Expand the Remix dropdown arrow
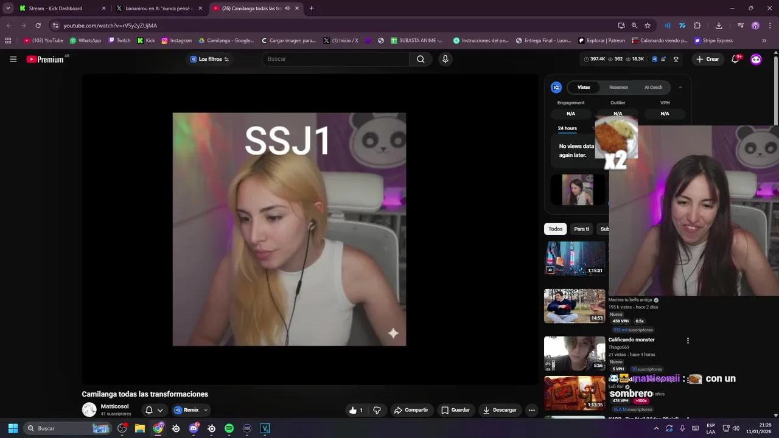The height and width of the screenshot is (438, 779). [x=206, y=410]
